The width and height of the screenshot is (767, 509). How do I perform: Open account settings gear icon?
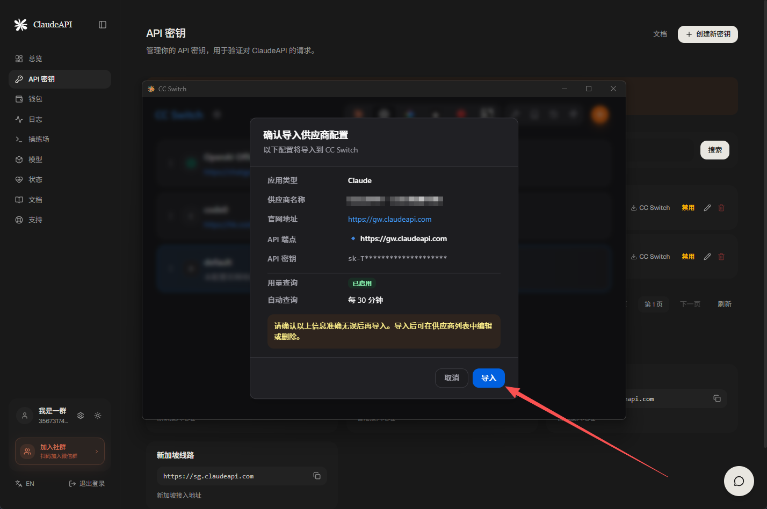coord(81,416)
